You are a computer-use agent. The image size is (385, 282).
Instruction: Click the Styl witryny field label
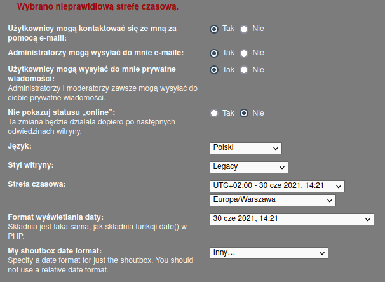30,165
